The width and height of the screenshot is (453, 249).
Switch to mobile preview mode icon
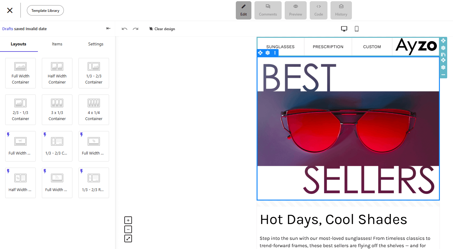click(356, 28)
